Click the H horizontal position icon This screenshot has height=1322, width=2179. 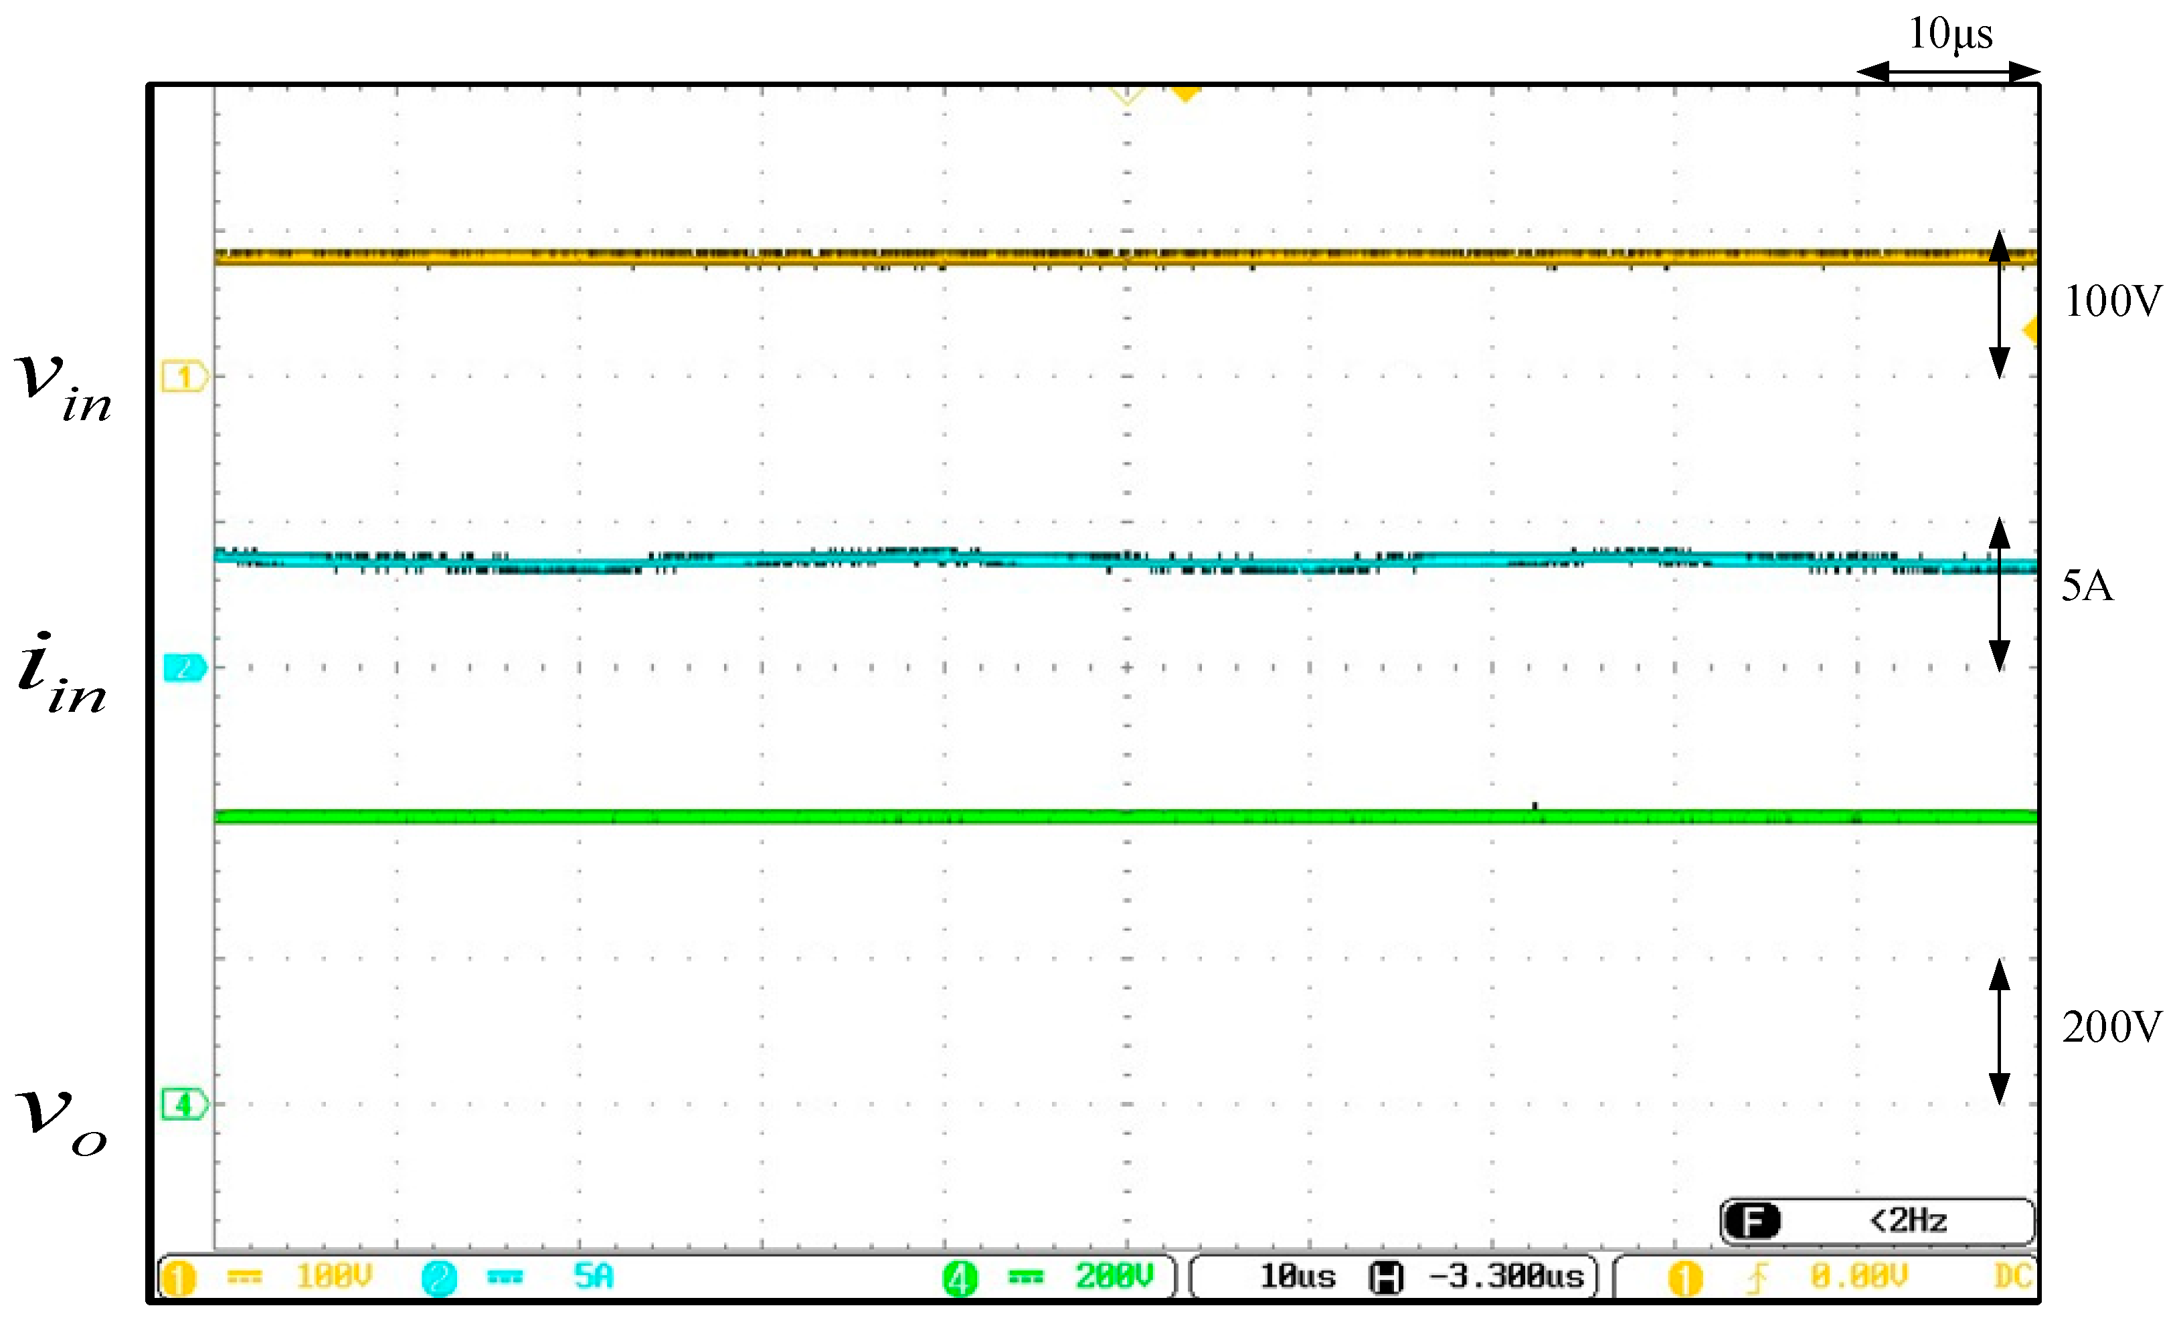click(x=1386, y=1277)
